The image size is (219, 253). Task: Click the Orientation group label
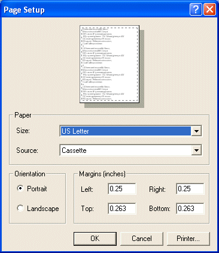click(30, 174)
